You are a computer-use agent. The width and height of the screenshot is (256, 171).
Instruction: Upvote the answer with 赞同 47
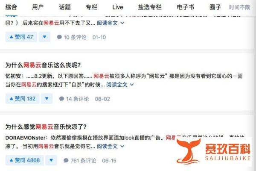[x=21, y=37]
